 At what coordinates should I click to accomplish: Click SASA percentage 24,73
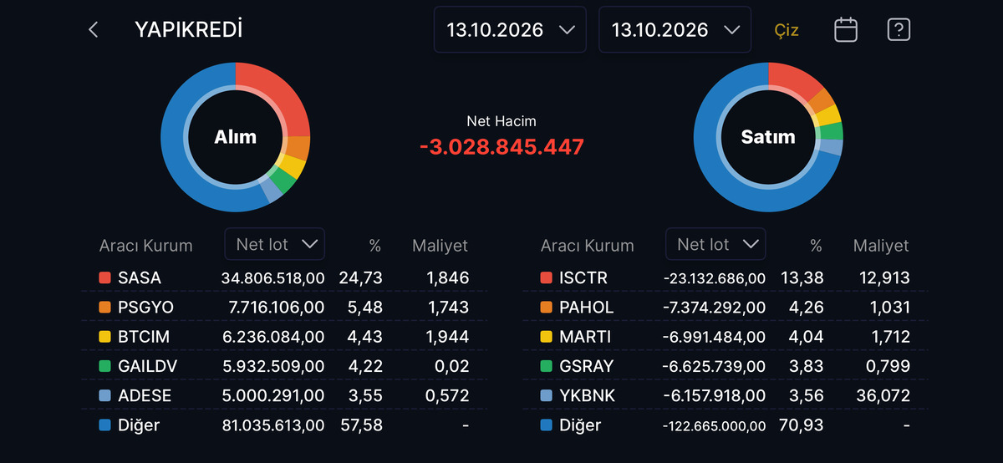(x=360, y=277)
